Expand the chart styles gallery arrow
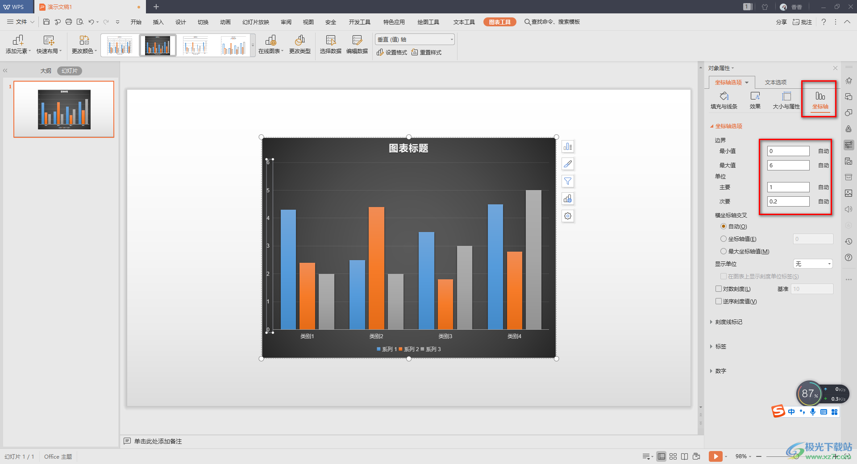This screenshot has width=857, height=464. pos(253,46)
